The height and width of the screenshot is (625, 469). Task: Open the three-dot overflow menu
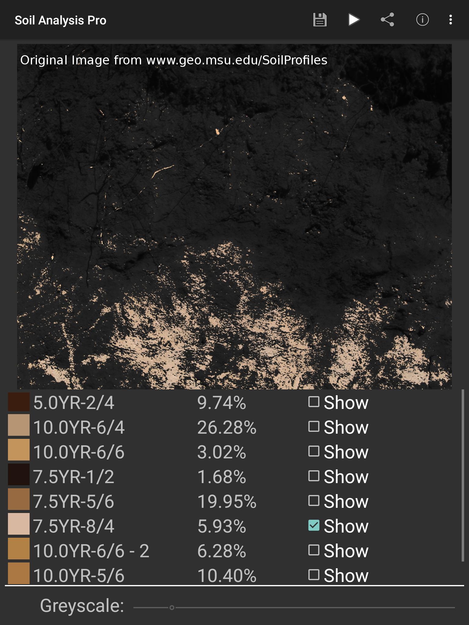[x=450, y=20]
